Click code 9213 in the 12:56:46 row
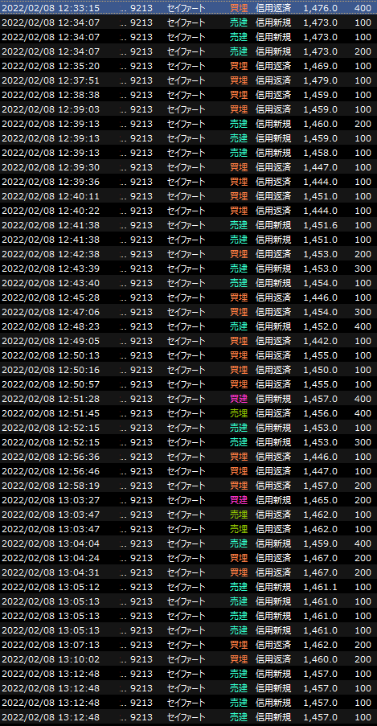 141,471
